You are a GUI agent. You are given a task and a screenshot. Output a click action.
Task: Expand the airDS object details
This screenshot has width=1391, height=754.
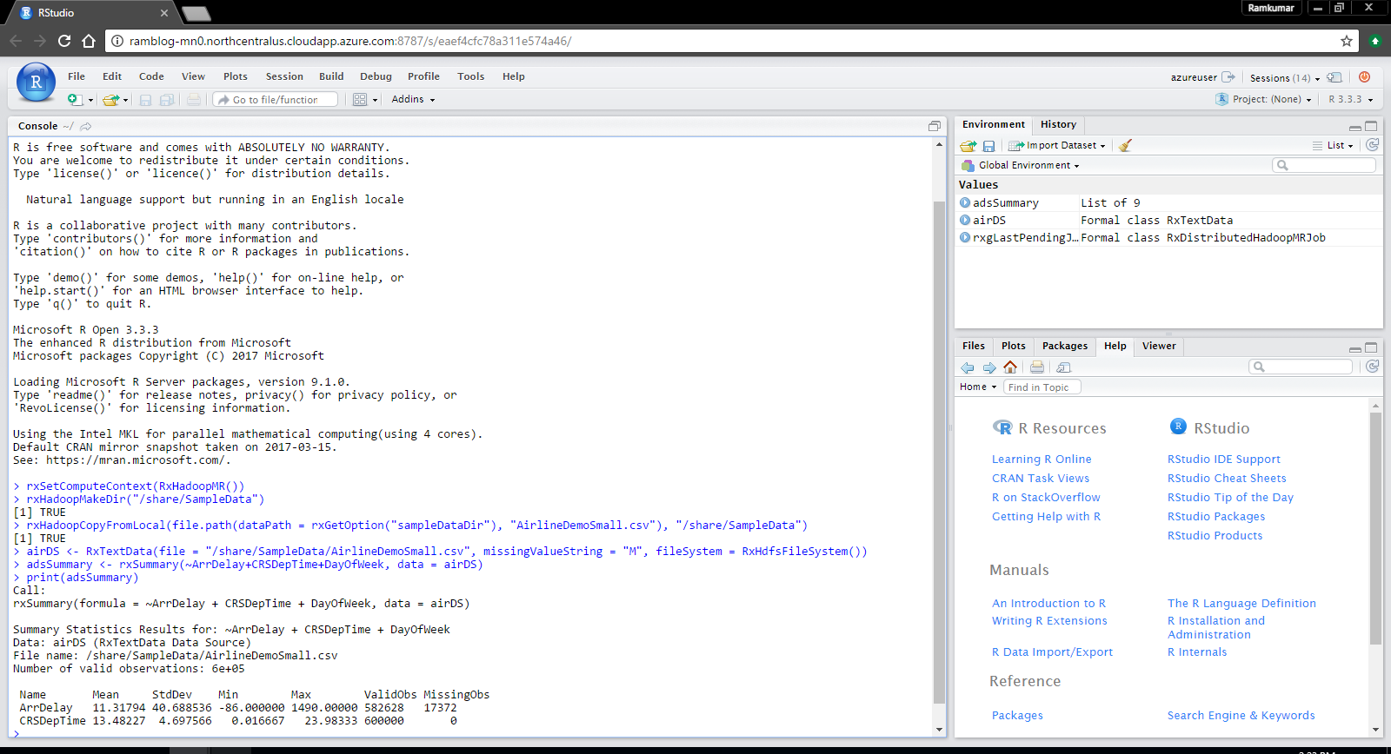[x=965, y=220]
